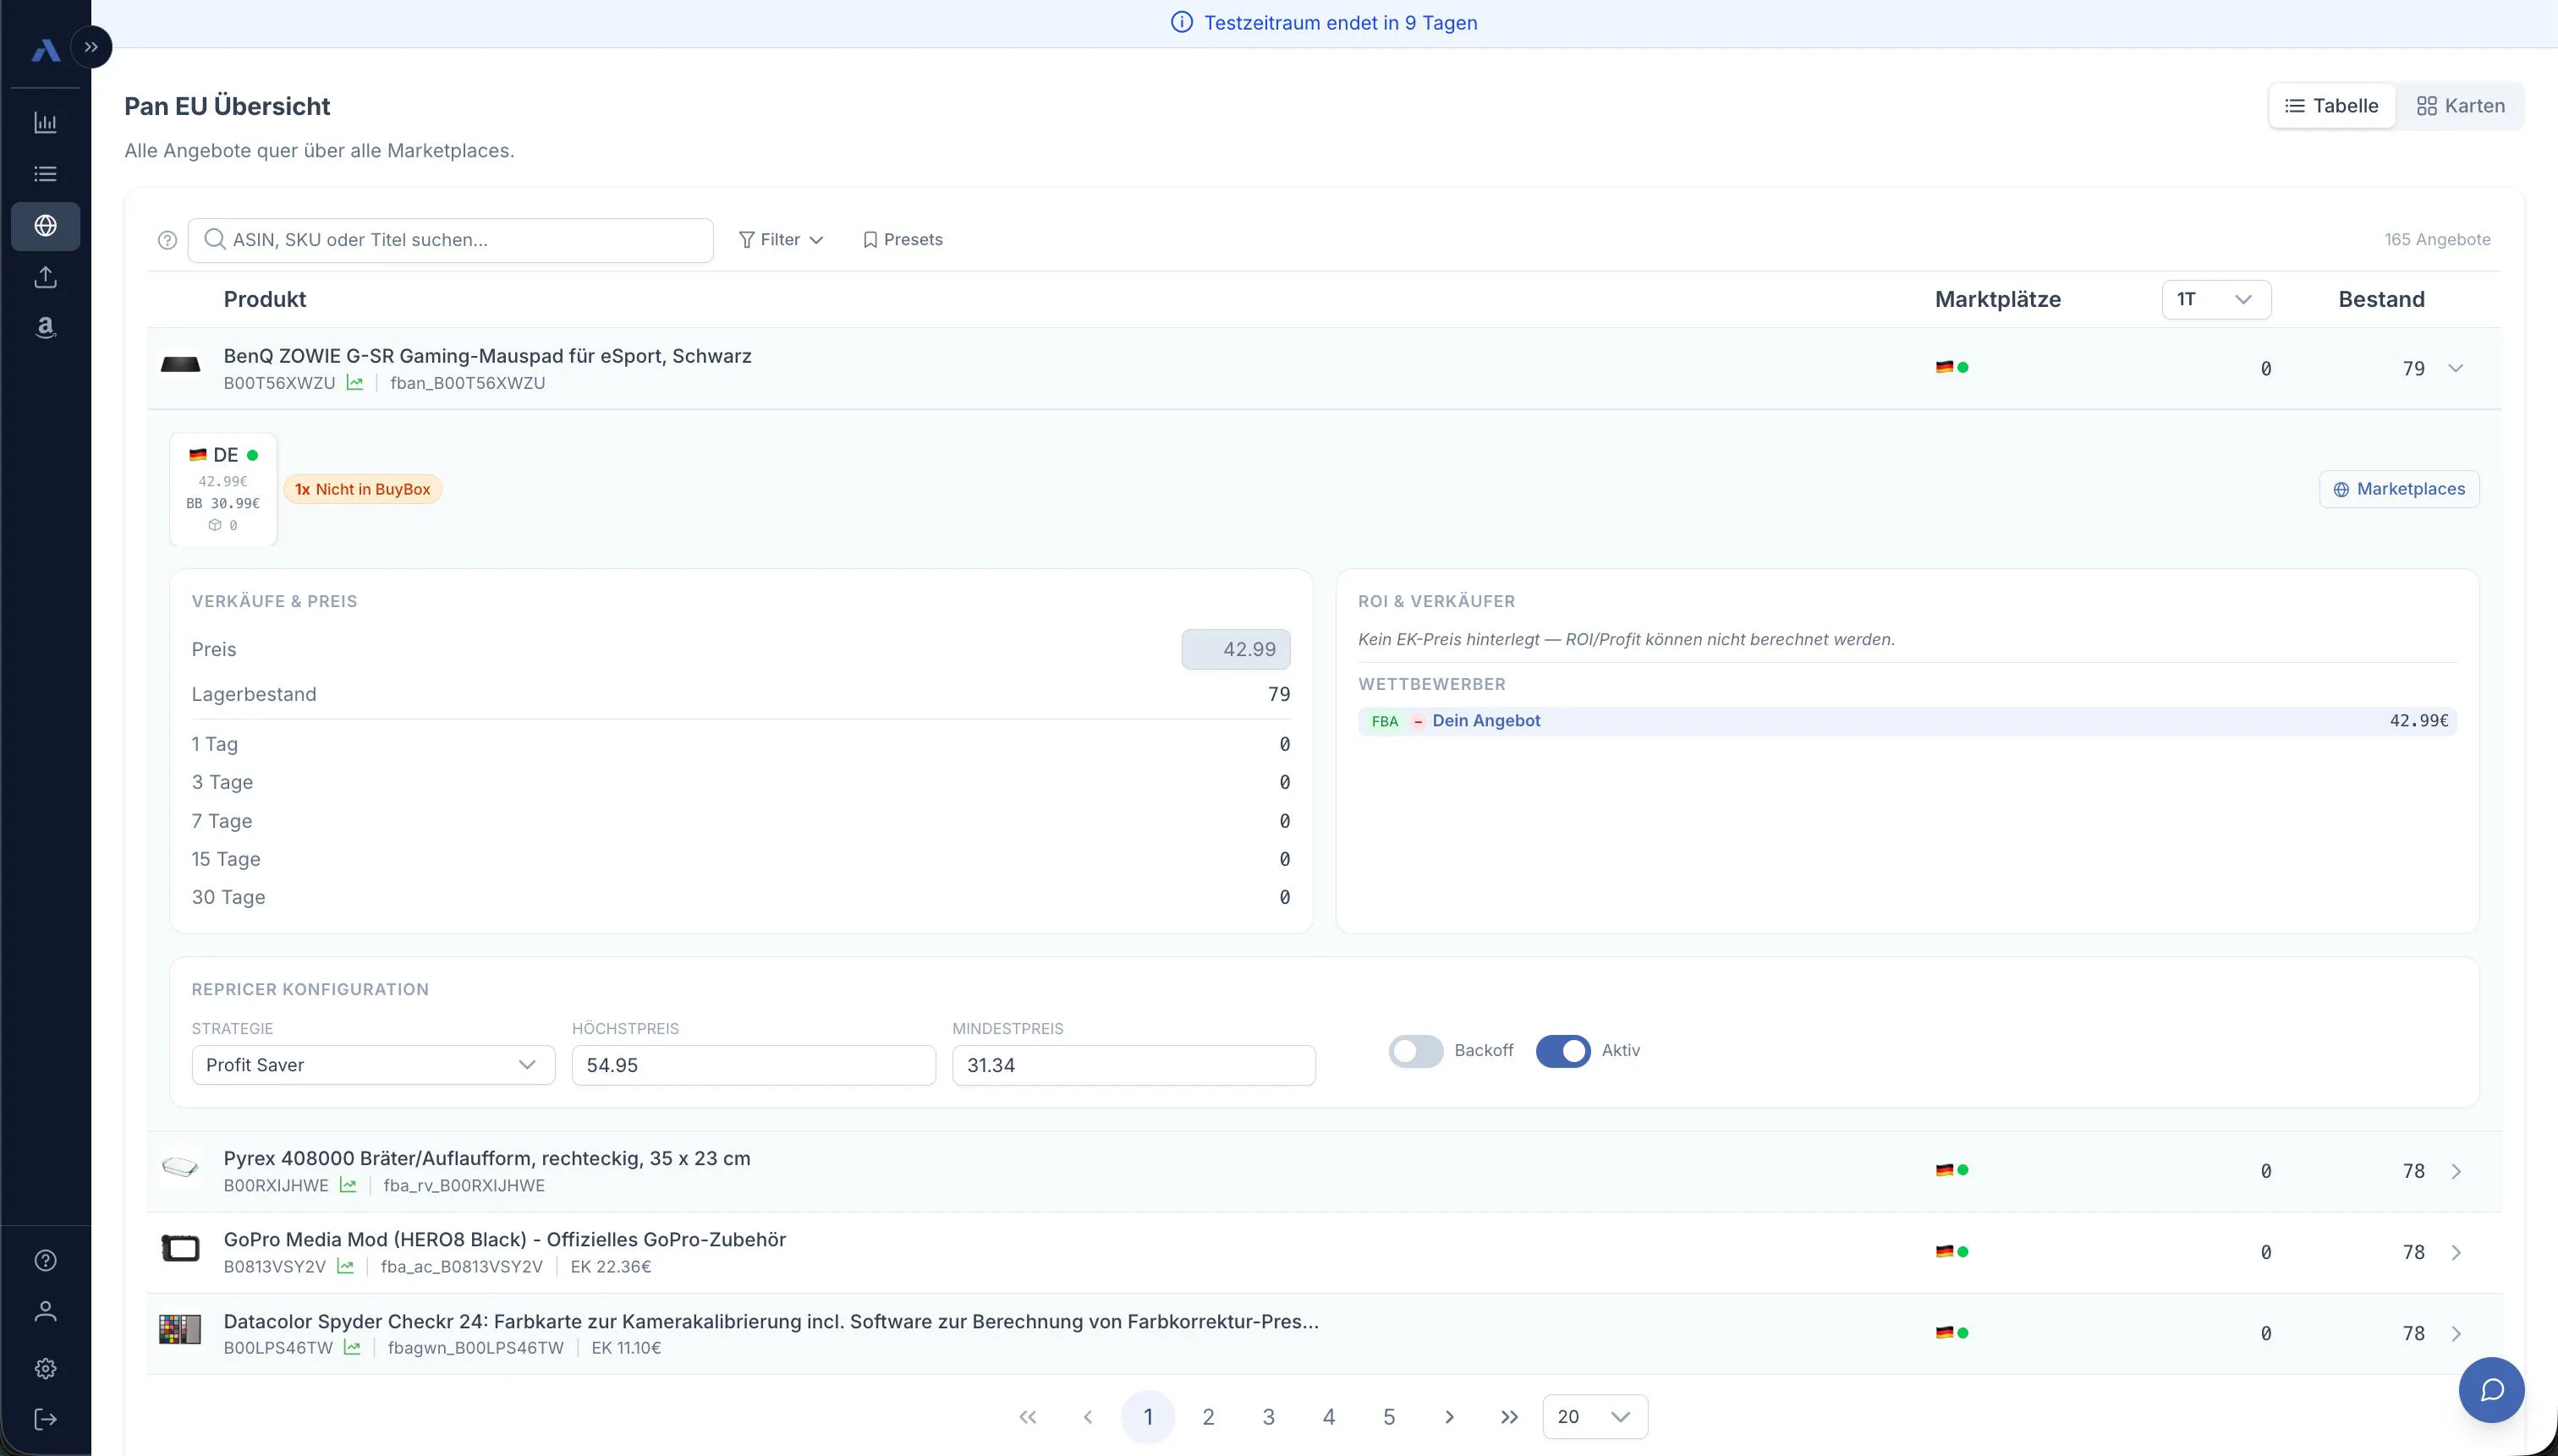Viewport: 2558px width, 1456px height.
Task: Go to page 2
Action: coord(1209,1417)
